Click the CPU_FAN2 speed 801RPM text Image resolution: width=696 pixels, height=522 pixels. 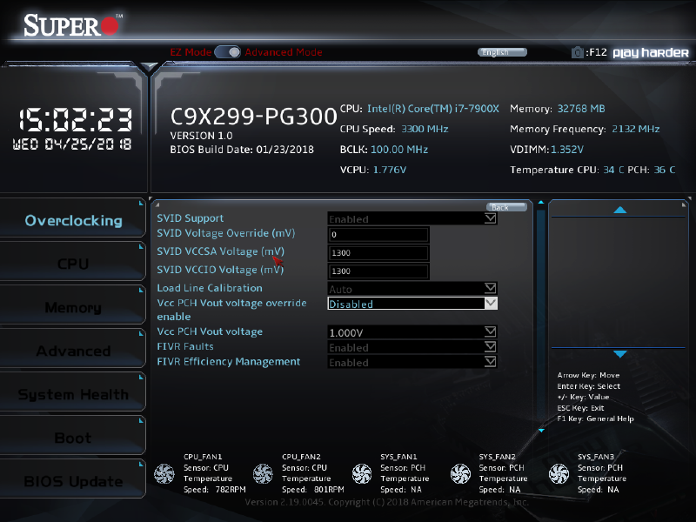329,490
